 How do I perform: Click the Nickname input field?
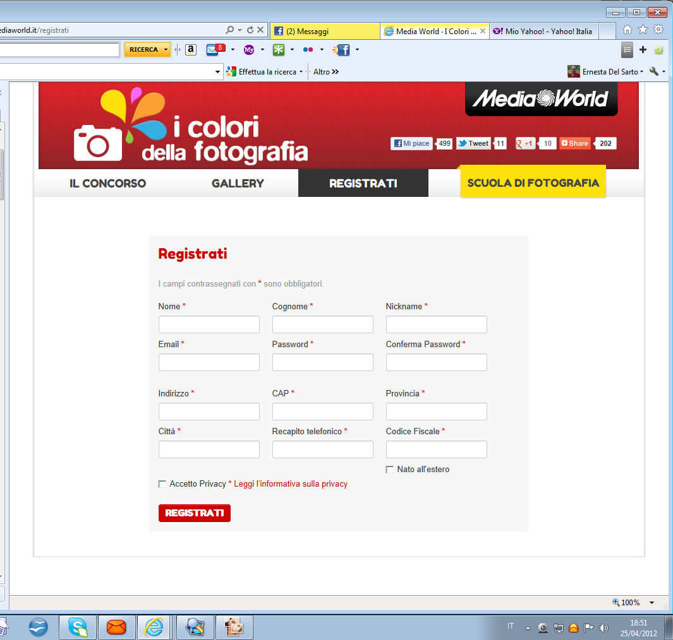click(437, 324)
